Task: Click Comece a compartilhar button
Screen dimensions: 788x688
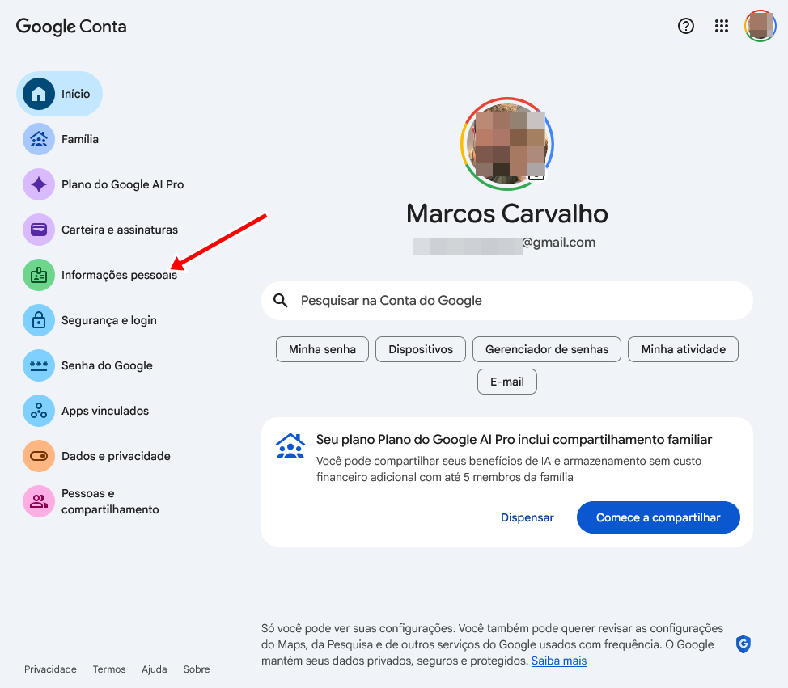Action: [x=659, y=517]
